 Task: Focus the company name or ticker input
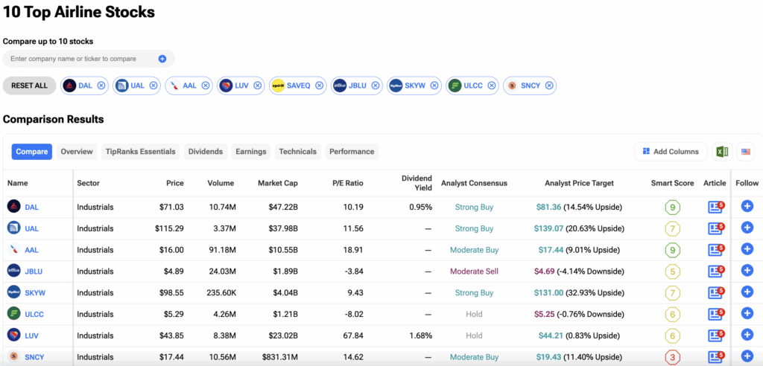(x=82, y=59)
